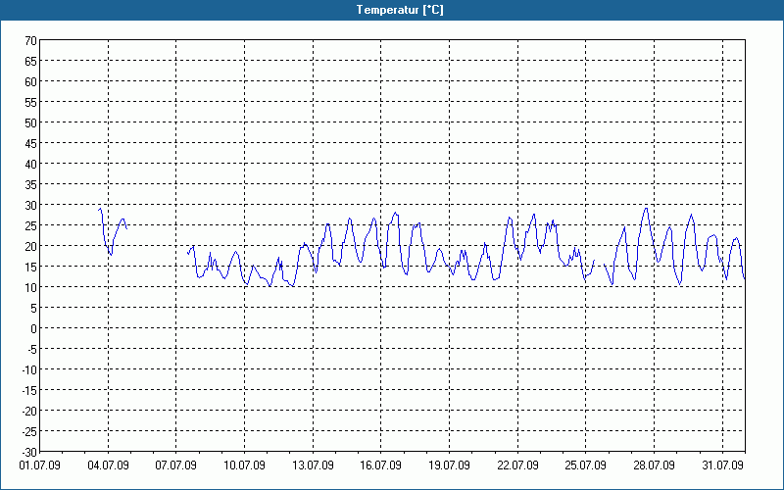Click the 01.07.09 date axis label
This screenshot has width=784, height=490.
(x=39, y=465)
